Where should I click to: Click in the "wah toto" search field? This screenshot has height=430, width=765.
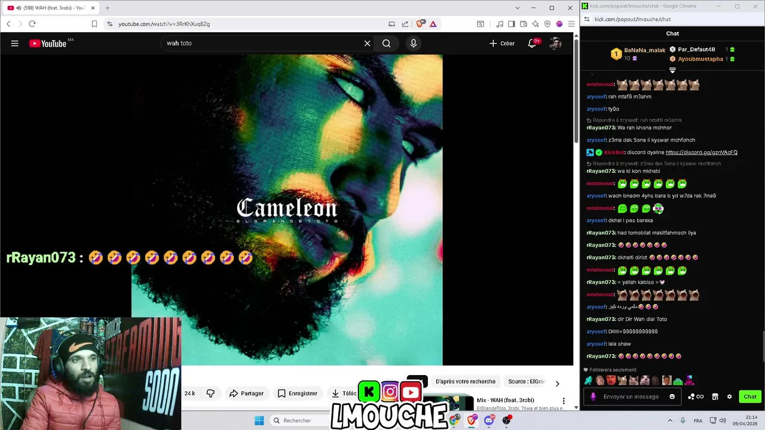point(263,43)
